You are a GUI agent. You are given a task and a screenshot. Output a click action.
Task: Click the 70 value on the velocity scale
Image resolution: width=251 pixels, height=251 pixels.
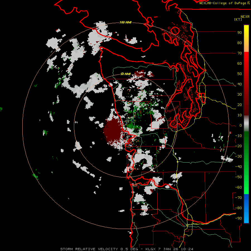pyautogui.click(x=240, y=53)
